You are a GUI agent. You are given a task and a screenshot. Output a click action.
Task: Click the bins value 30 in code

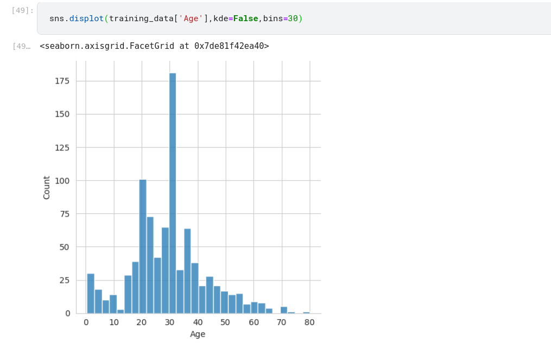pyautogui.click(x=293, y=18)
